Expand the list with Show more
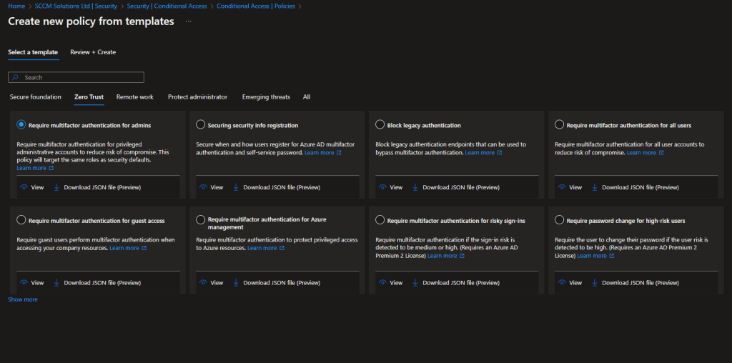732x363 pixels. [x=23, y=299]
